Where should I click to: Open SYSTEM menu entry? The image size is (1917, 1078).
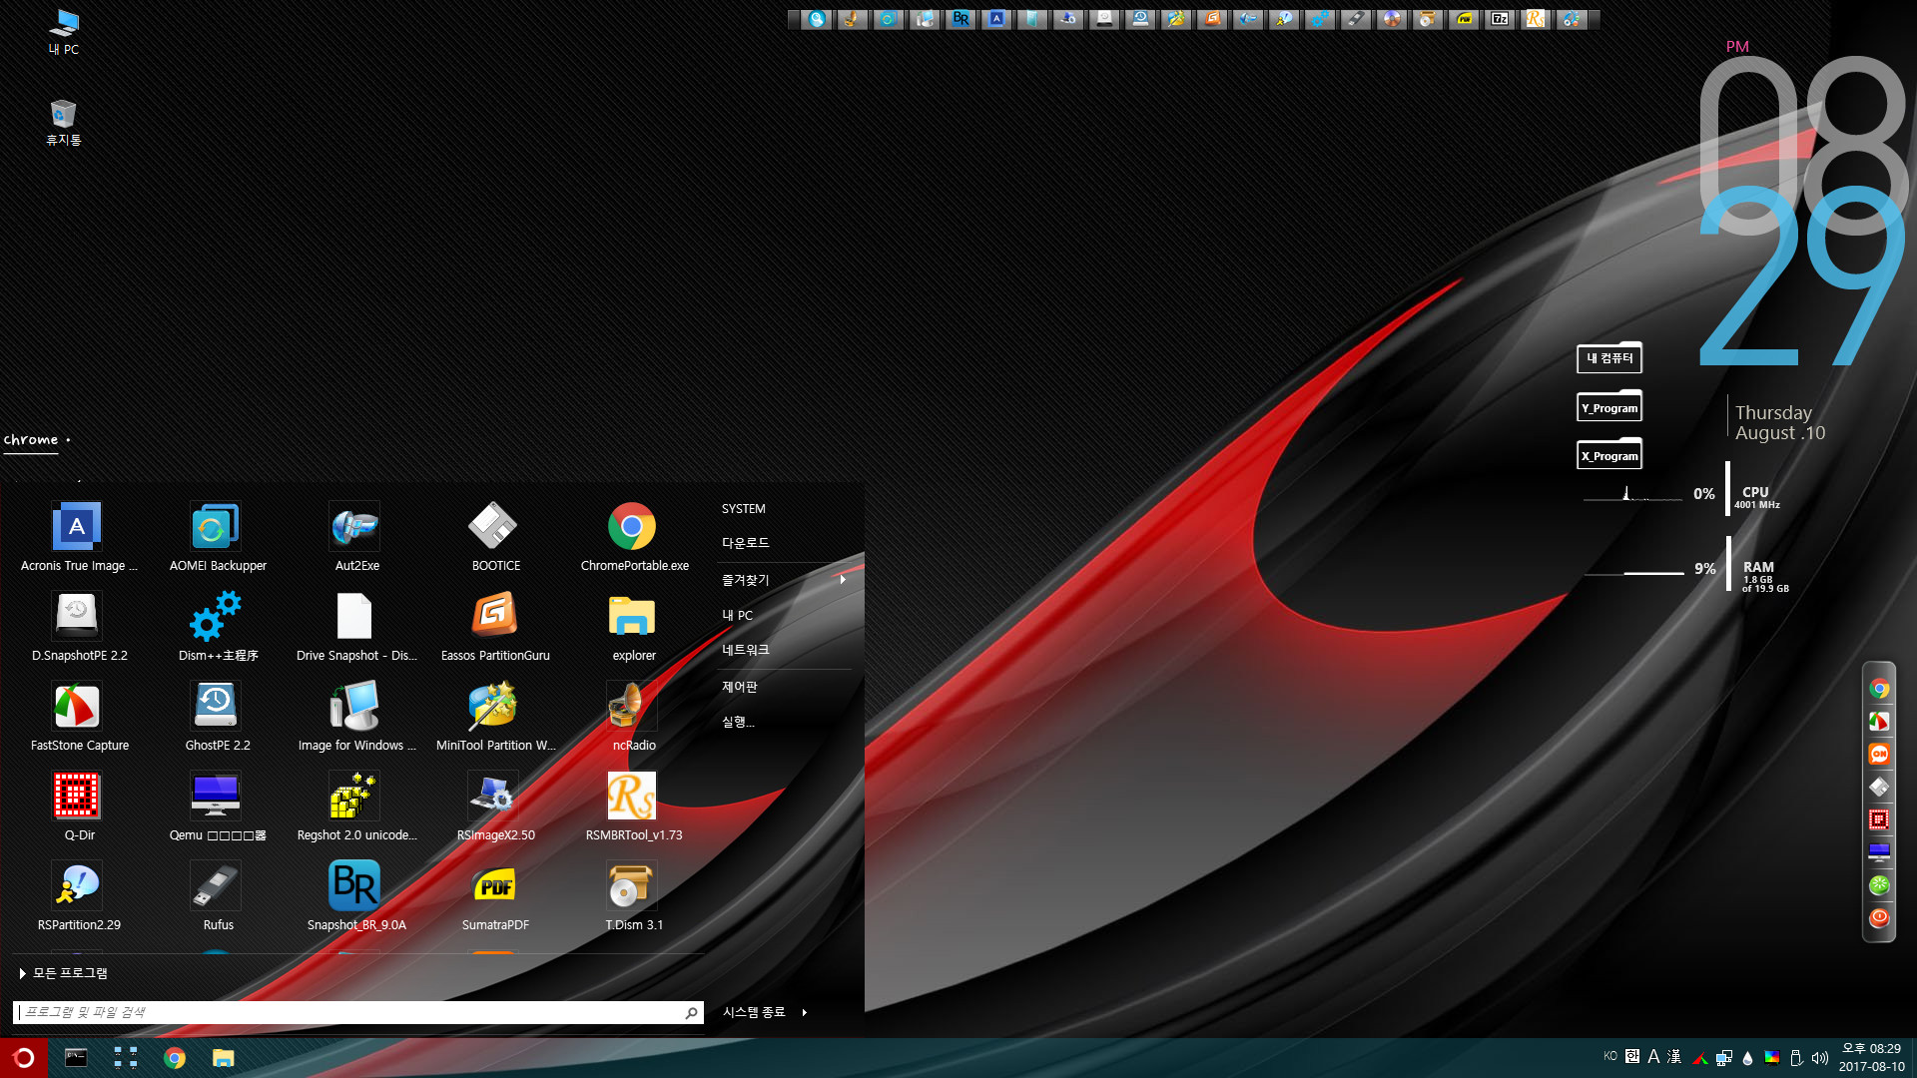point(744,509)
